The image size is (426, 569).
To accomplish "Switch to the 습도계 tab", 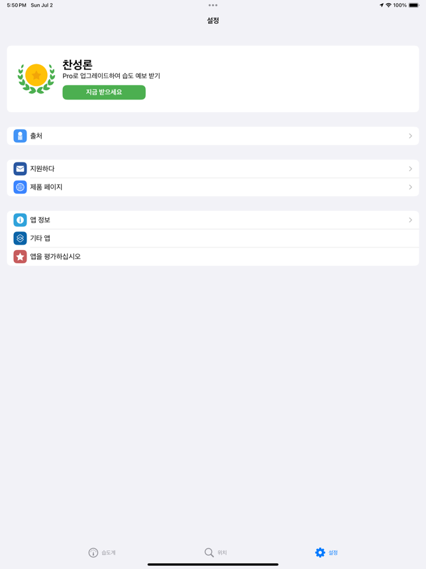I will pyautogui.click(x=102, y=552).
